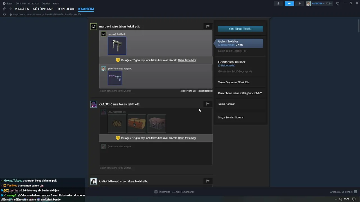The height and width of the screenshot is (202, 360).
Task: Open the Arkadaşlar menu
Action: pyautogui.click(x=33, y=3)
